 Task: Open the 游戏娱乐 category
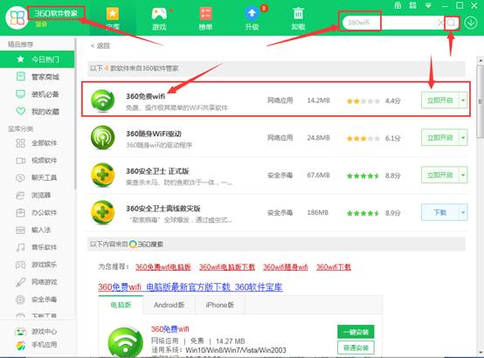(37, 265)
